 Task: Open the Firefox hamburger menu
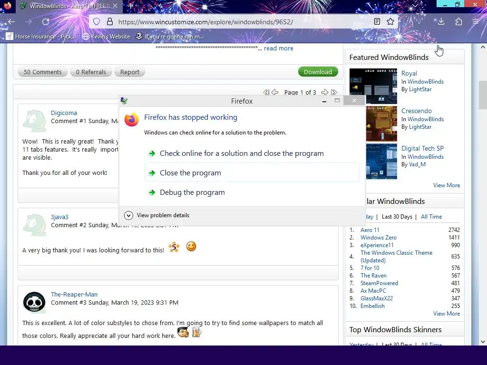476,22
